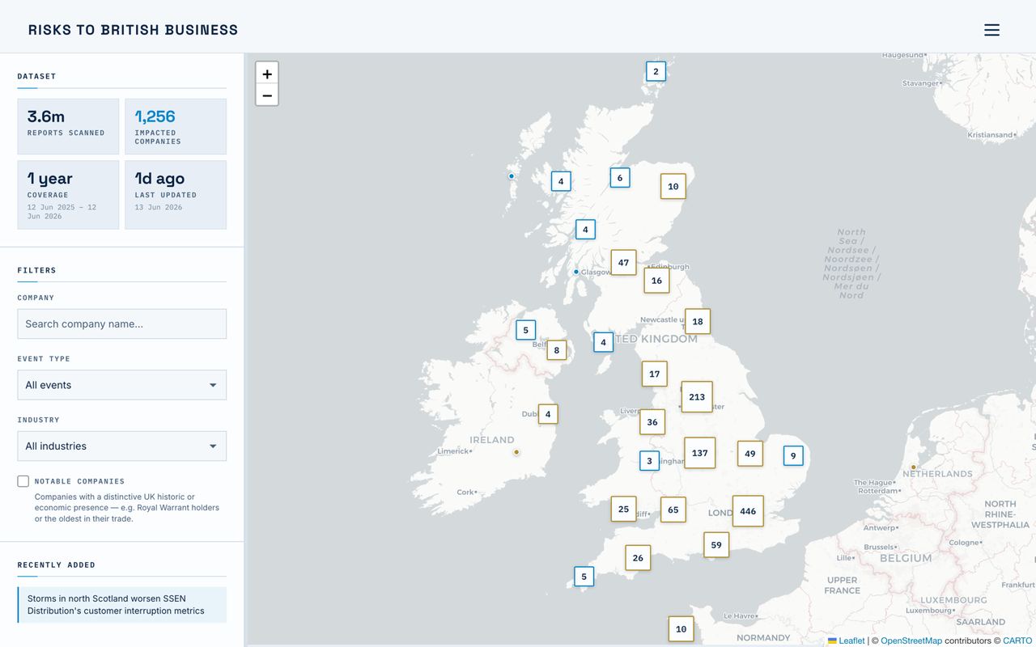Expand the cluster marker labeled 2
Image resolution: width=1036 pixels, height=647 pixels.
[x=656, y=71]
